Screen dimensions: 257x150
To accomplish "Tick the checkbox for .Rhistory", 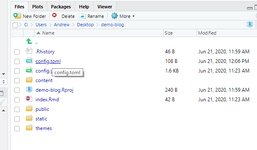I will click(17, 52).
